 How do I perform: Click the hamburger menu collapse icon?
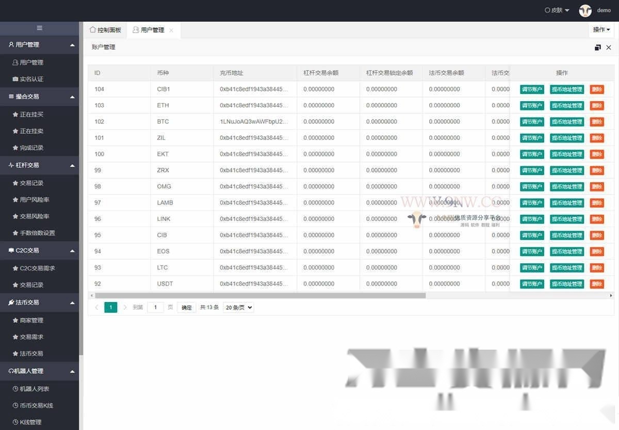point(39,28)
